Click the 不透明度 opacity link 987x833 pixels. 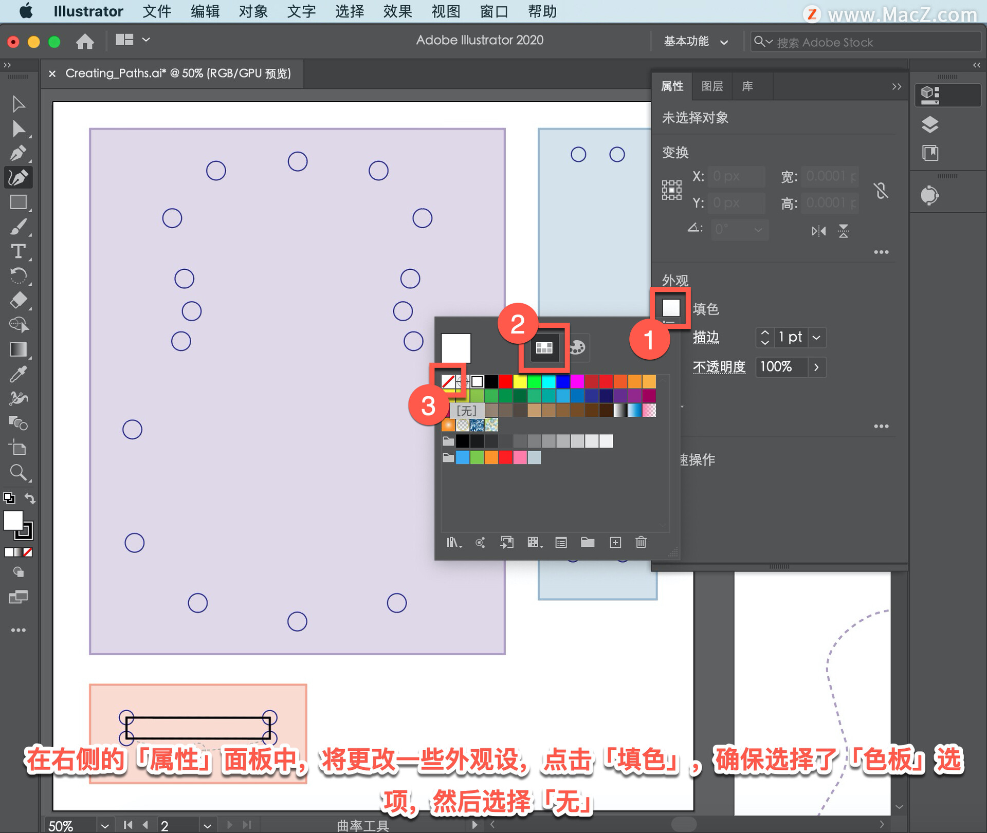[x=719, y=367]
